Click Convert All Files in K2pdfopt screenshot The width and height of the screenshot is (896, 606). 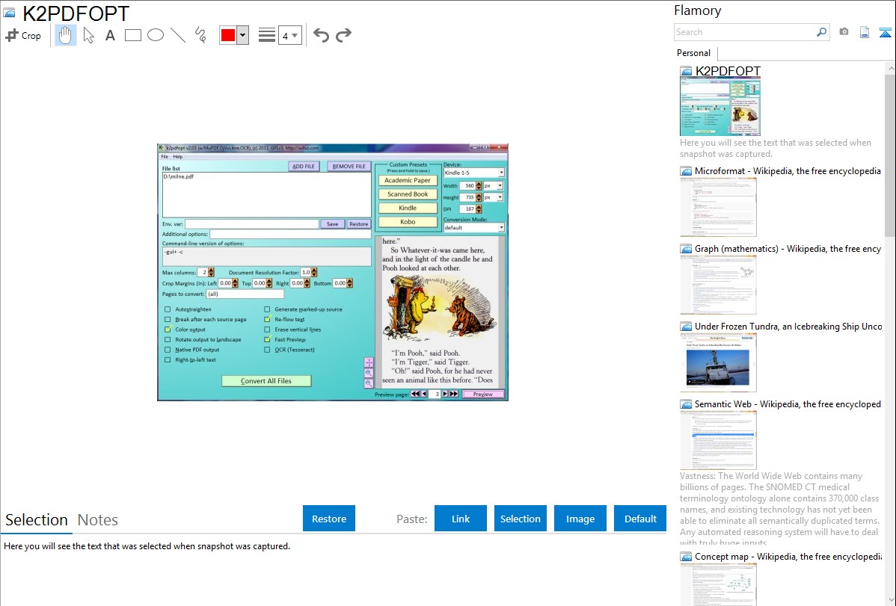(266, 381)
